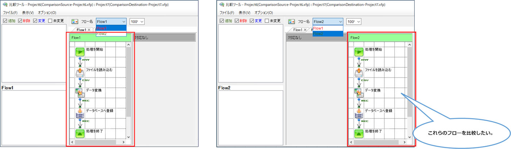511x149 pixels.
Task: Select データ変換 icon in Flow2 panel
Action: [x=359, y=93]
